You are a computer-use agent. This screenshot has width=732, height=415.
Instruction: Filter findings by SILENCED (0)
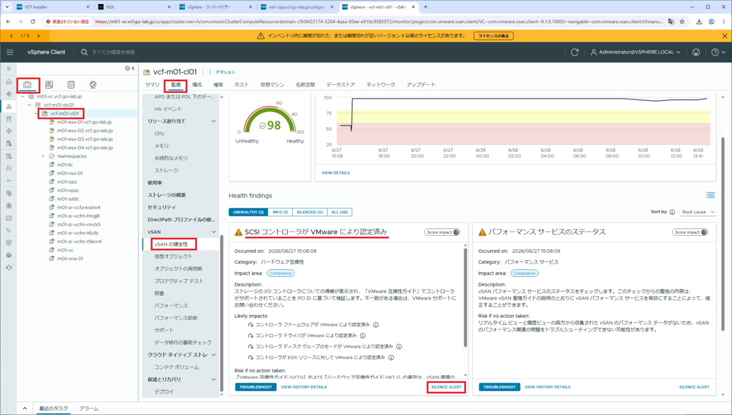(309, 212)
